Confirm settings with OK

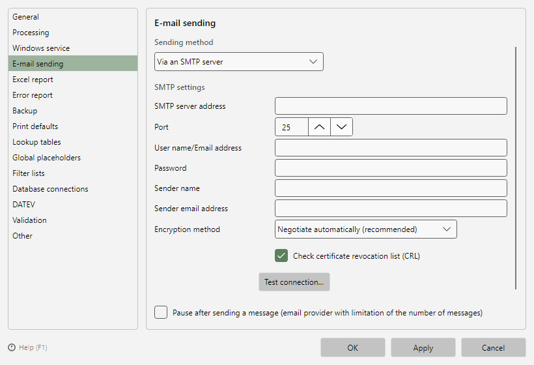pos(353,347)
